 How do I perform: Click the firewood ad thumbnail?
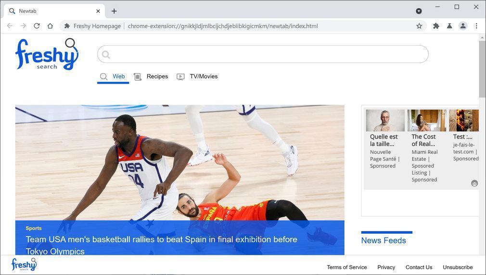(464, 121)
